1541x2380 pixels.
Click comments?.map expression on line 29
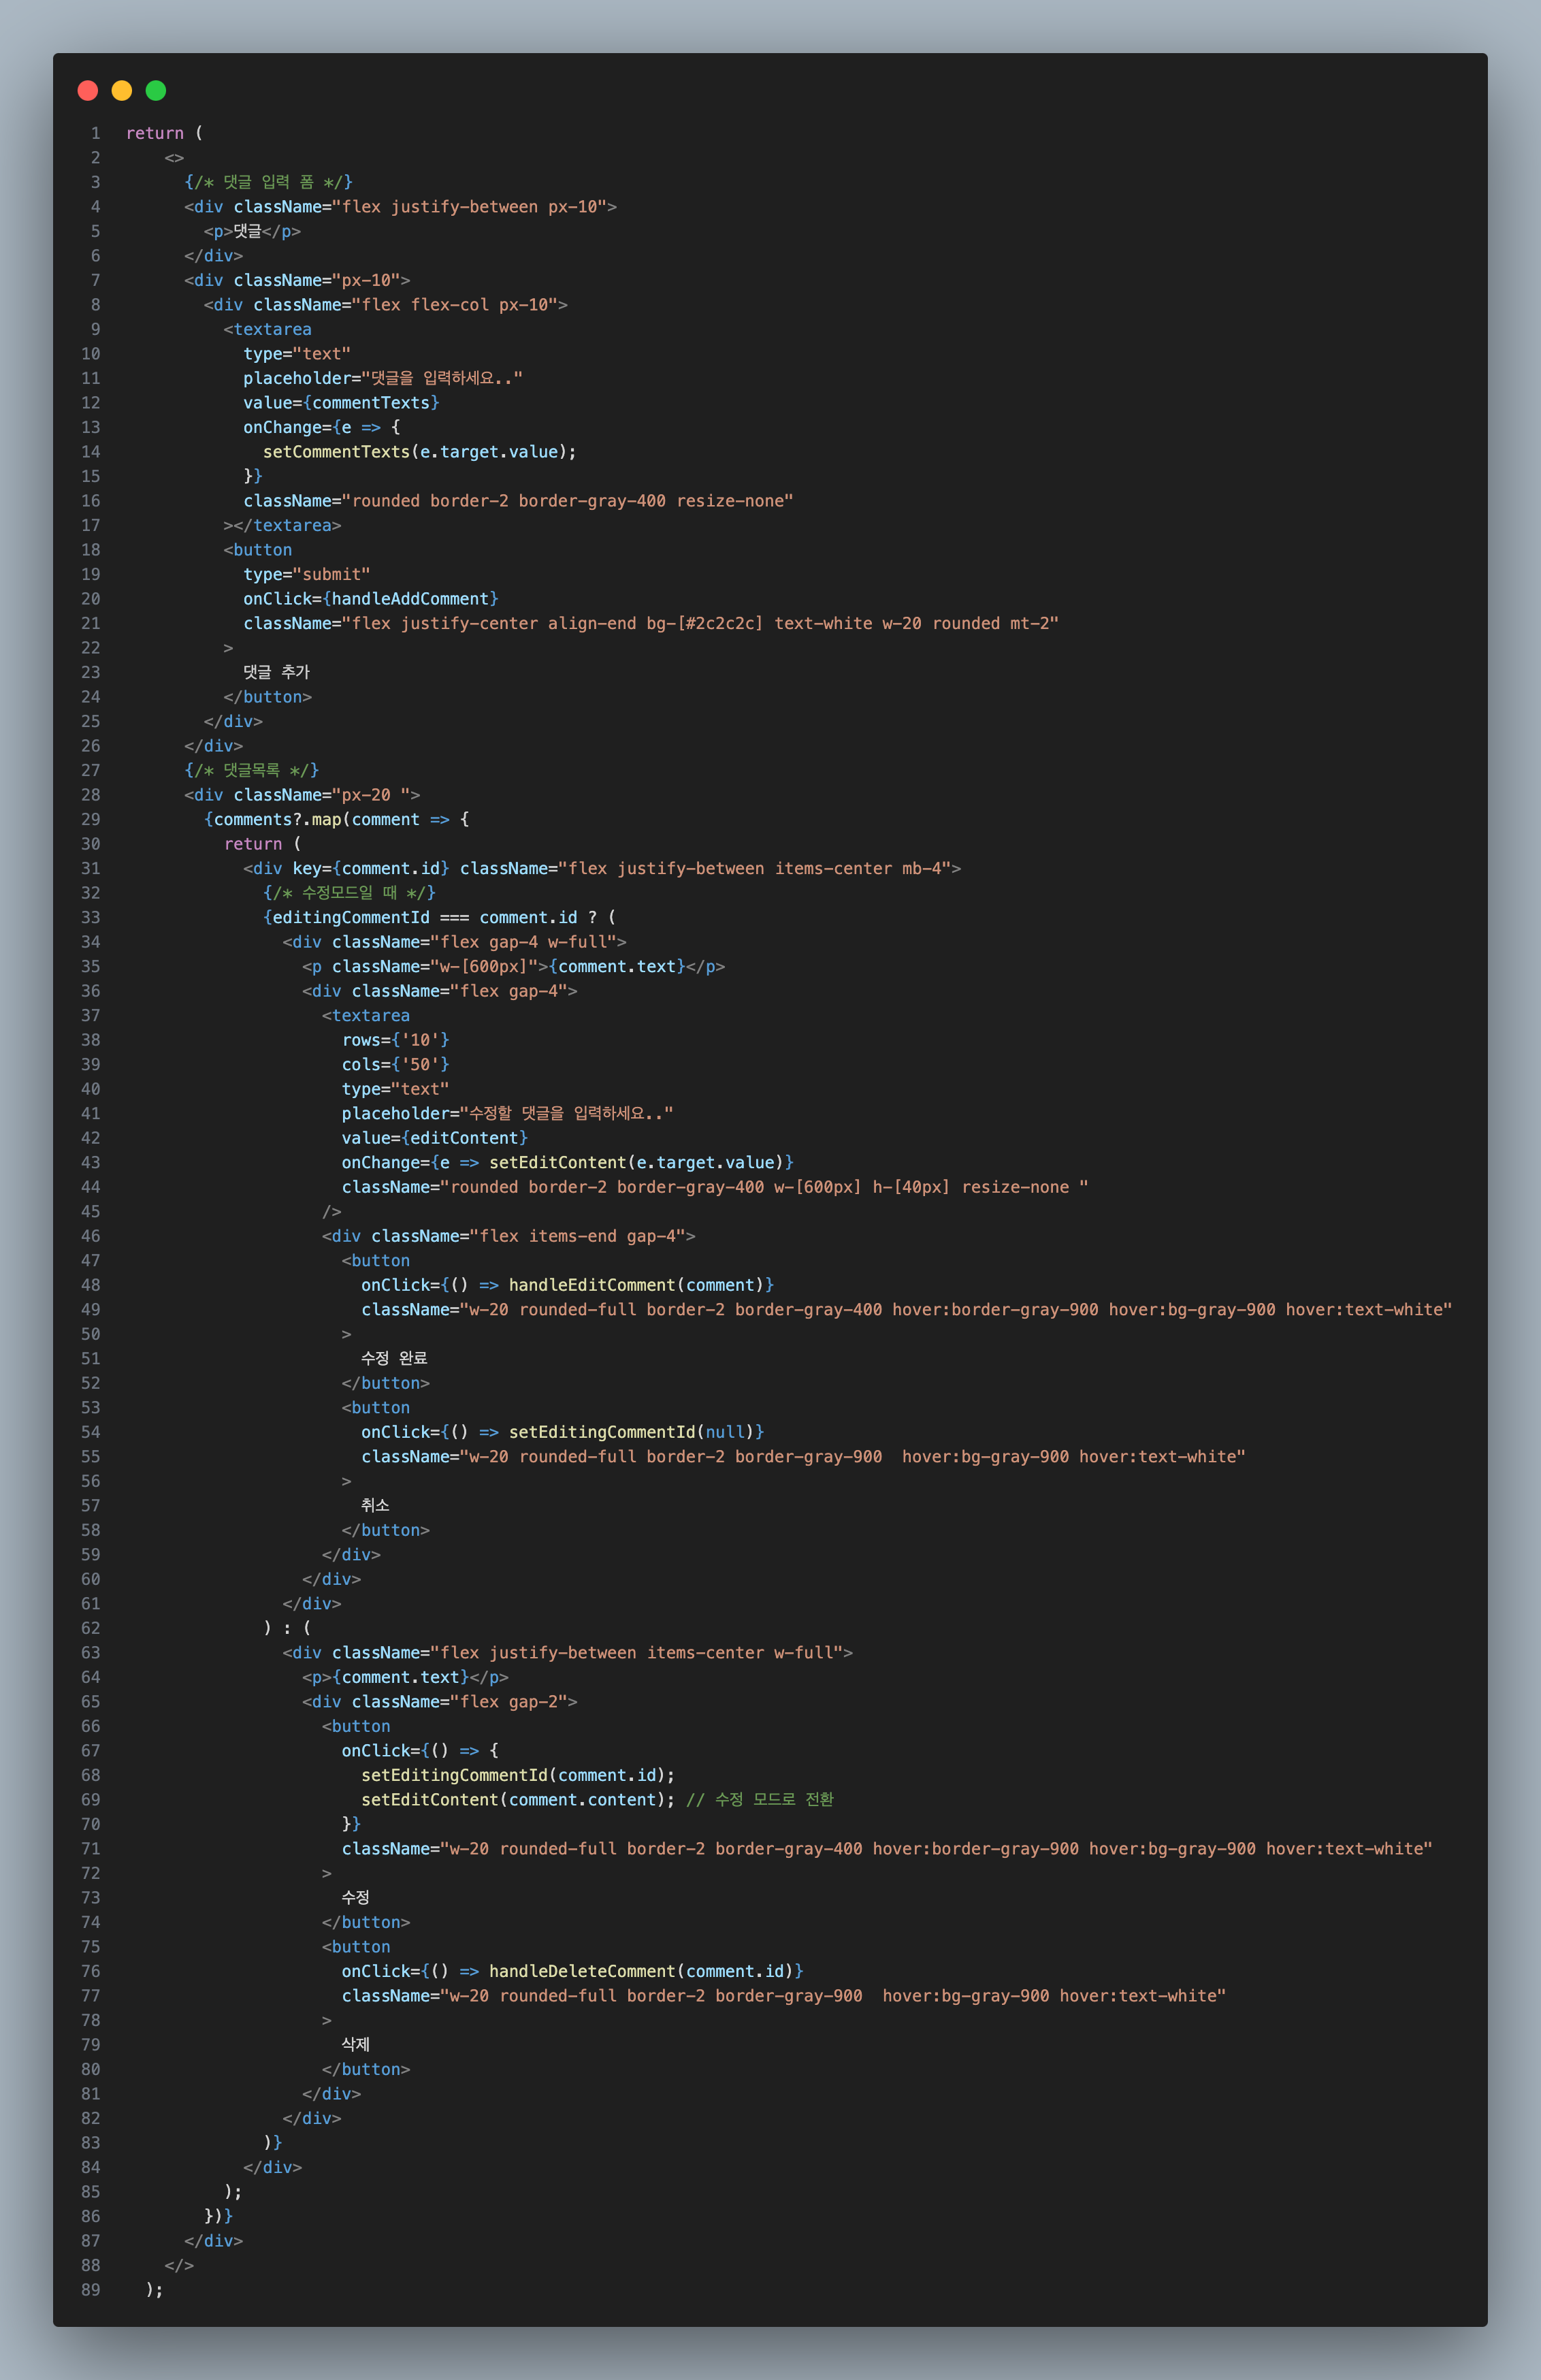pos(278,819)
